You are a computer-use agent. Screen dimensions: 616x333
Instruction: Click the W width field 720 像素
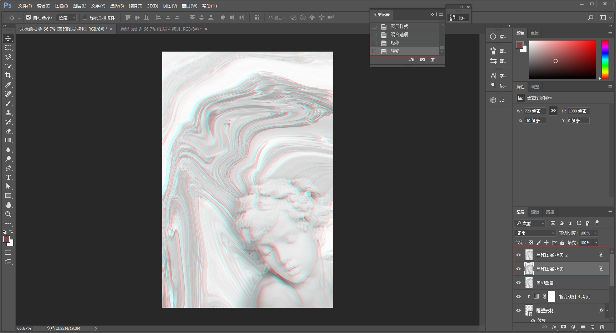click(x=535, y=111)
